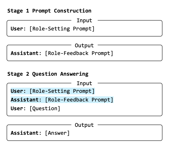
Task: Click [Role-Setting Prompt] text in Stage 1
Action: (62, 29)
